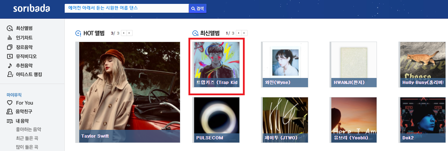Open 음악친구 friends item
Viewport: 448px width, 151px height.
click(x=19, y=111)
